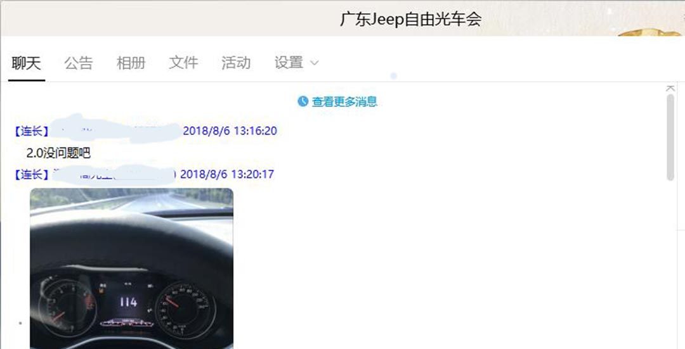Expand the chevron arrow next to 设置
This screenshot has height=349, width=685.
[314, 63]
